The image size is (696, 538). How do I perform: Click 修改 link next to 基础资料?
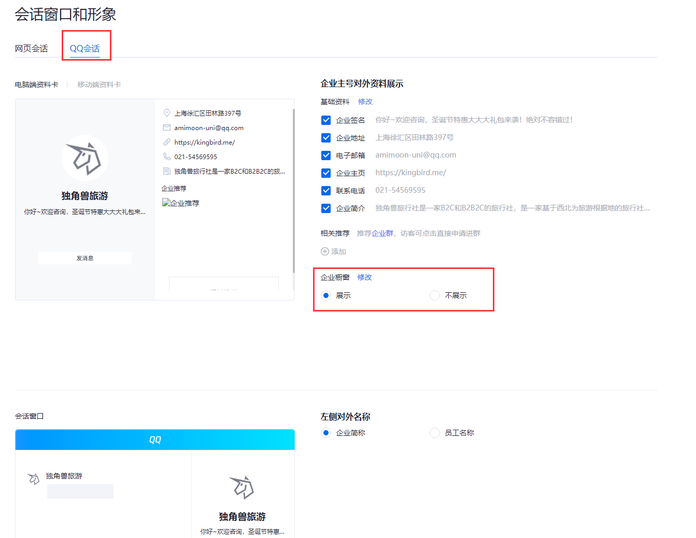[x=365, y=102]
